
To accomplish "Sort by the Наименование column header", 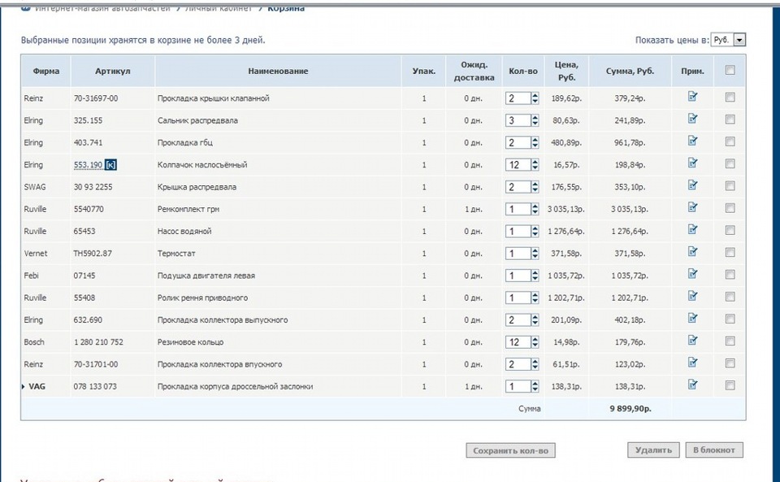I will (278, 72).
